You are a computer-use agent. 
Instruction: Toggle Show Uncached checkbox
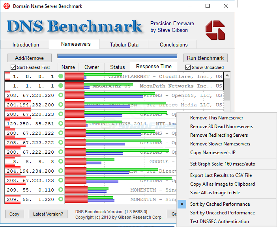(x=188, y=67)
